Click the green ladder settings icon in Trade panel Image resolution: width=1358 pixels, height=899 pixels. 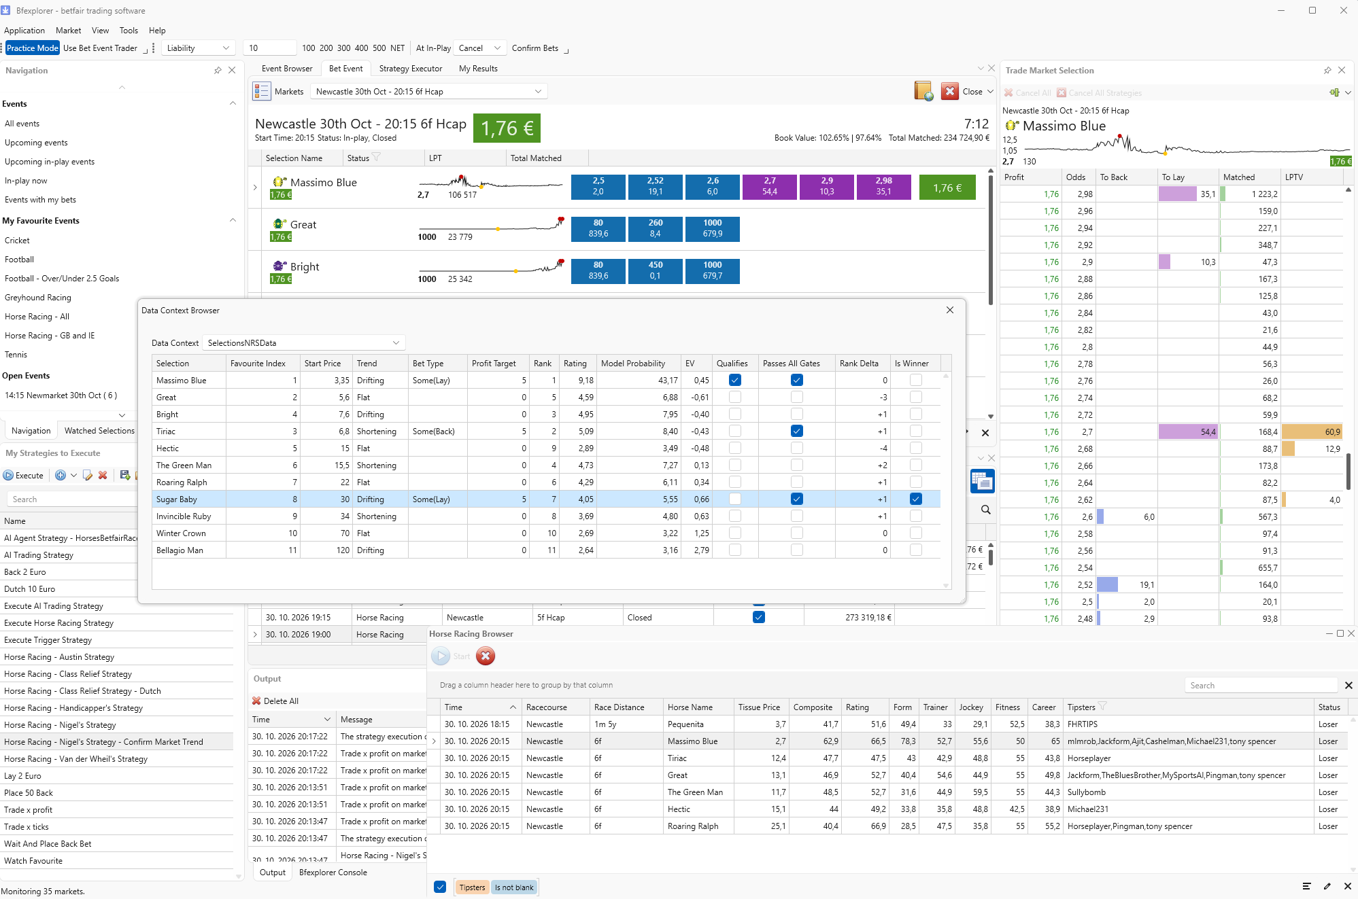pyautogui.click(x=1335, y=92)
